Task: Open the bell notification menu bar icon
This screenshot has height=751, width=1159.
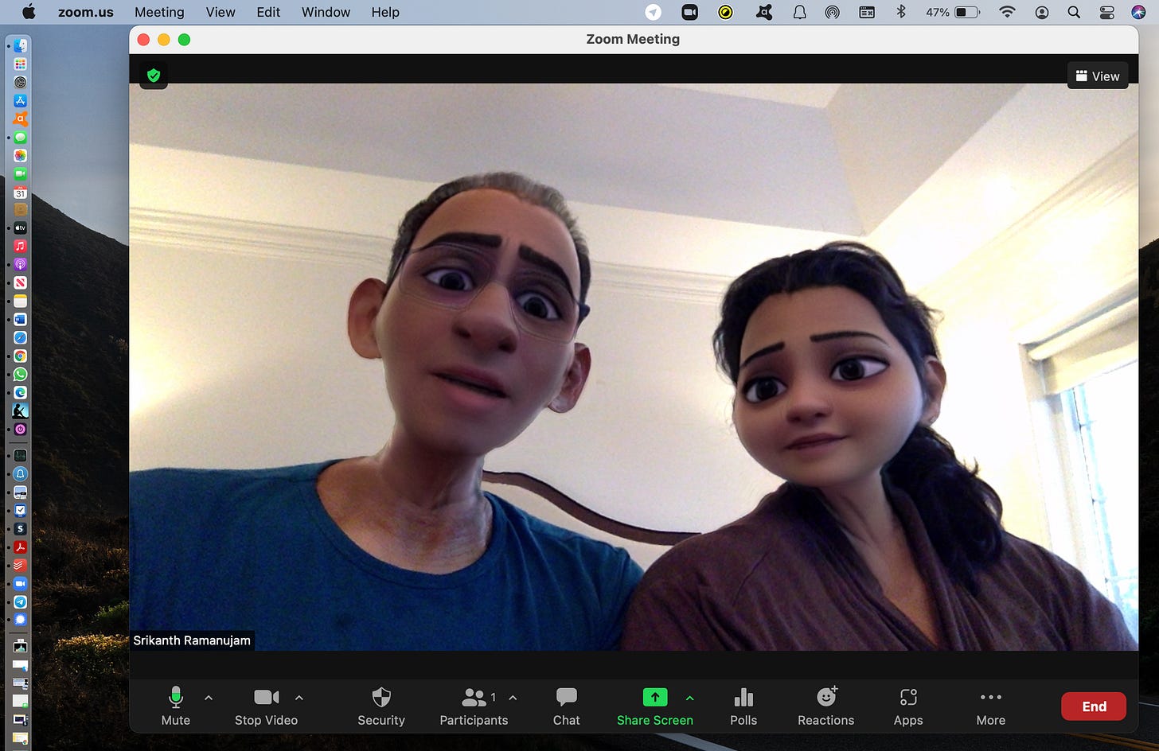Action: tap(800, 12)
